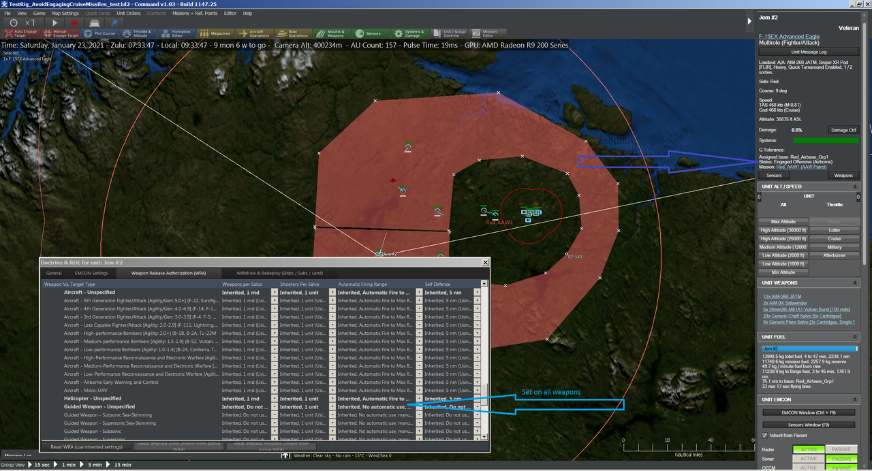Collapse the UNIT WEAPONS section

point(856,282)
